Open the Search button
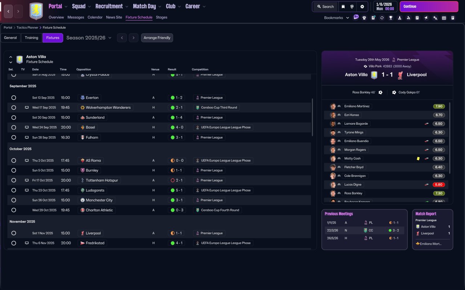Image resolution: width=465 pixels, height=290 pixels. (x=325, y=7)
